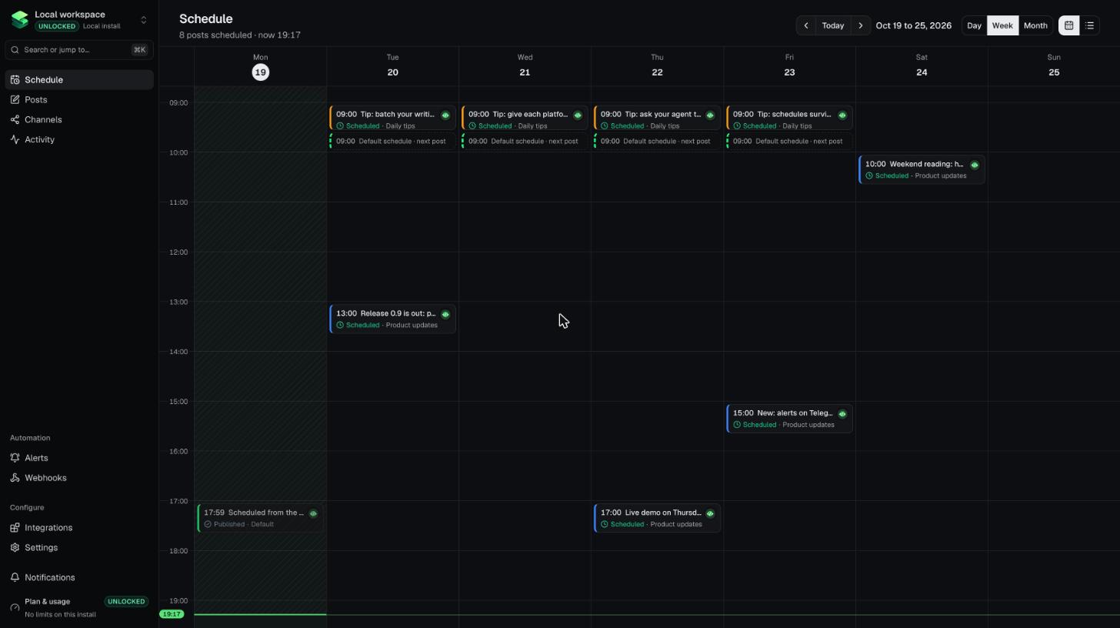Jump to Today
Screen dimensions: 1120x628
(833, 25)
